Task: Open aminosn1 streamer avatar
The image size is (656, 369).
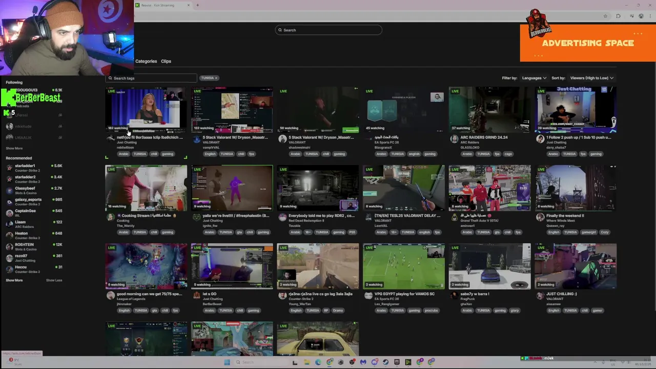Action: point(454,217)
